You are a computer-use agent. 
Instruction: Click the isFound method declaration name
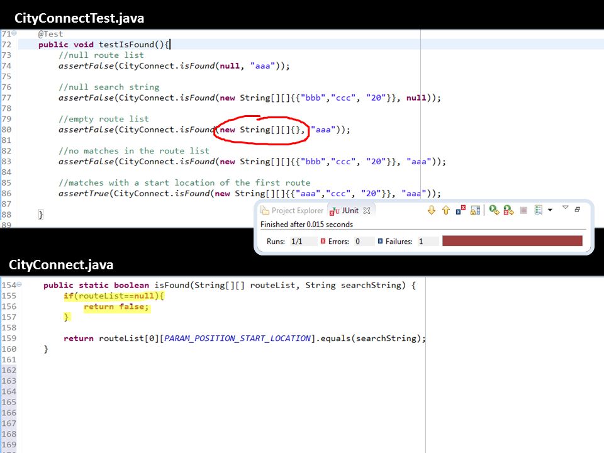pyautogui.click(x=172, y=286)
